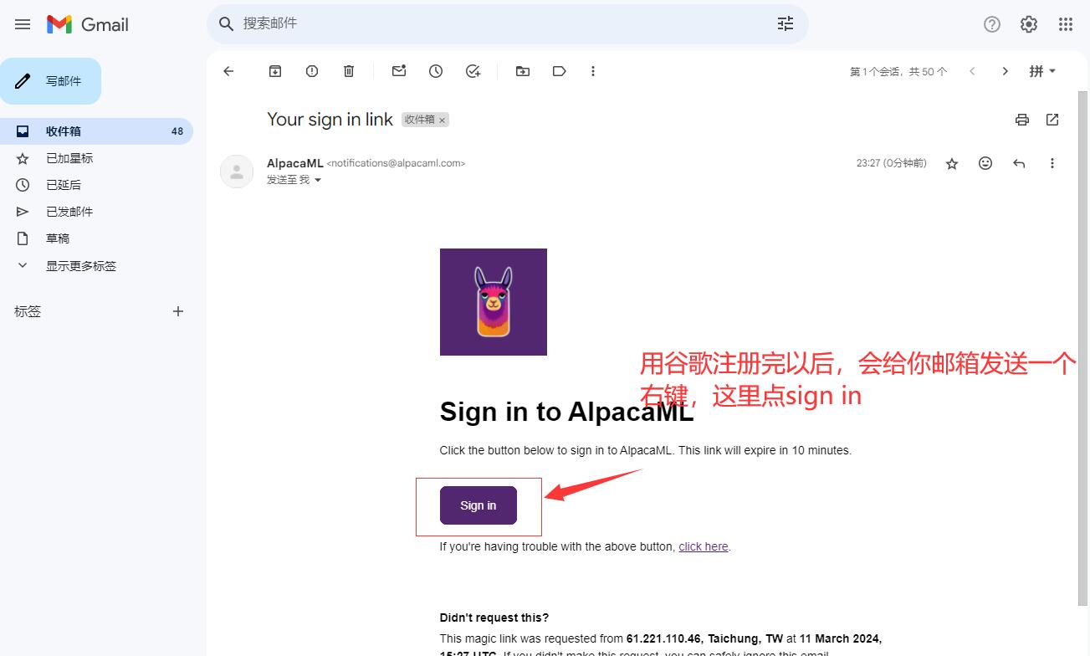Click the search magnifier icon

[226, 23]
